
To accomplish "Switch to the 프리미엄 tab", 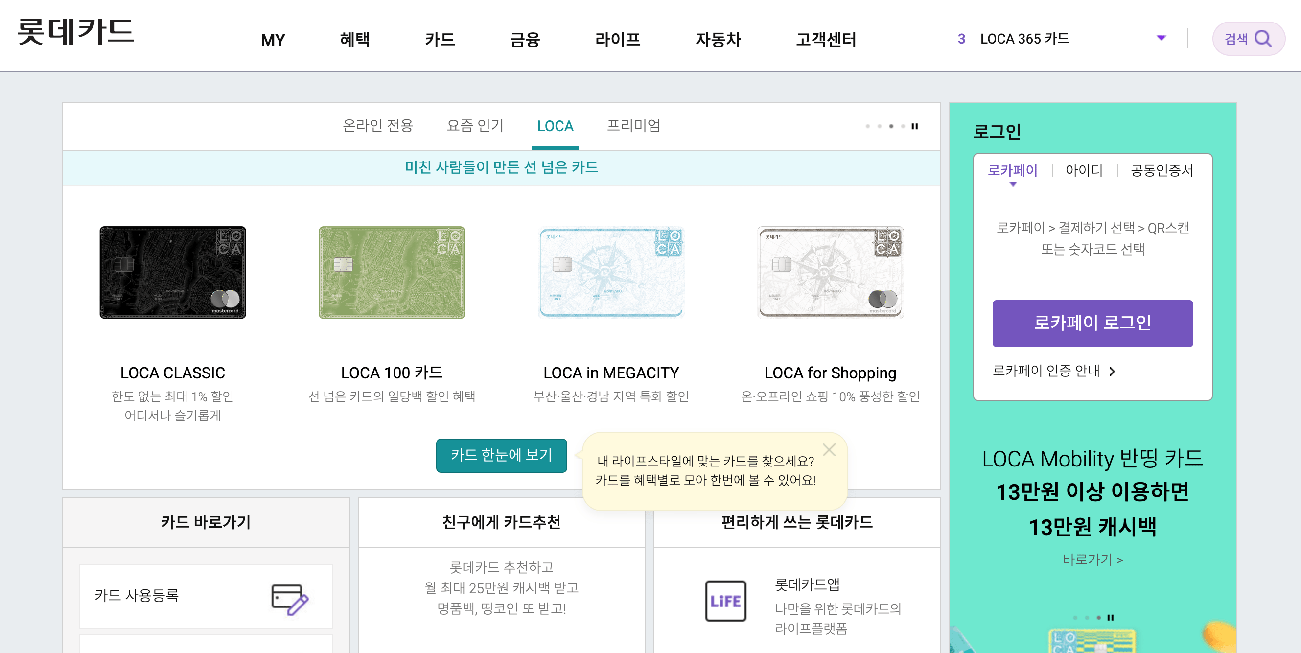I will pos(633,126).
